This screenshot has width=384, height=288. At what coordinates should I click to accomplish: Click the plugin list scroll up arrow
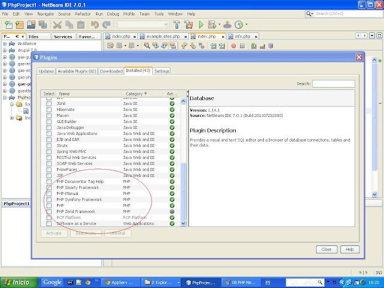183,101
